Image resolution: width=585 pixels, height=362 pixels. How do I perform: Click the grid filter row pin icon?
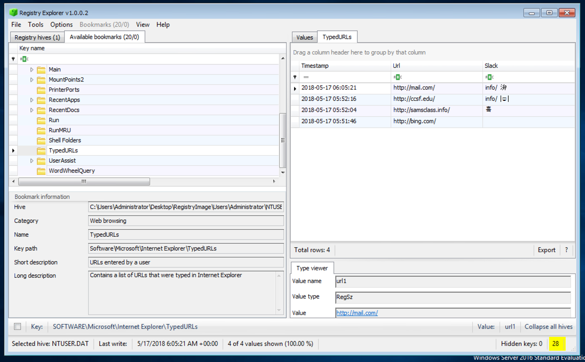pyautogui.click(x=295, y=77)
